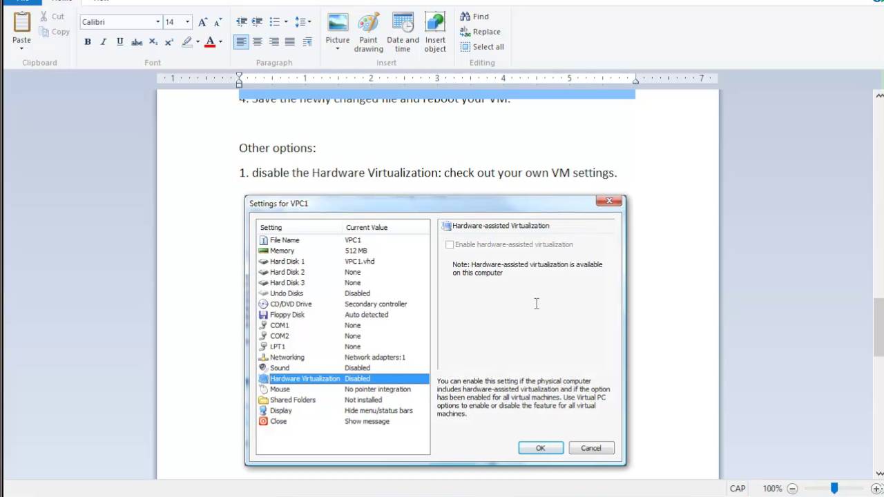Open the Paragraph settings dialog
This screenshot has width=884, height=497.
(x=307, y=42)
